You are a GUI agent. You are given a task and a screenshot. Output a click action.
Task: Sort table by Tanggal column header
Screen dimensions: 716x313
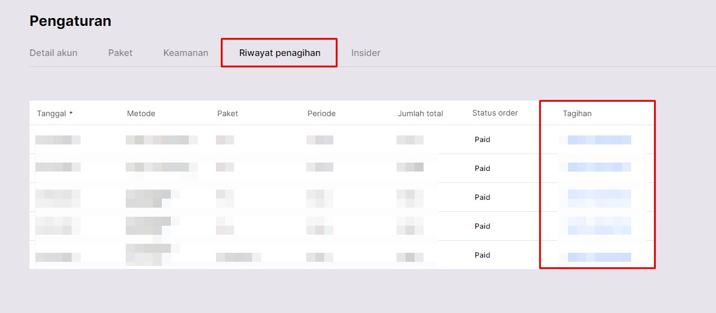(52, 113)
